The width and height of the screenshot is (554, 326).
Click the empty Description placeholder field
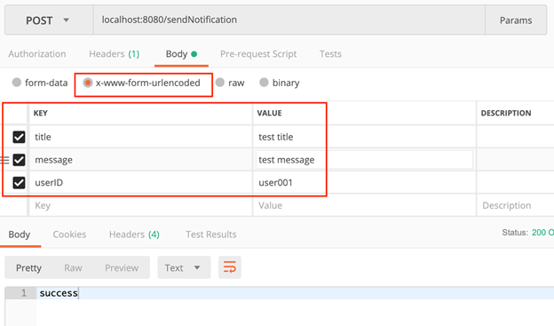516,205
